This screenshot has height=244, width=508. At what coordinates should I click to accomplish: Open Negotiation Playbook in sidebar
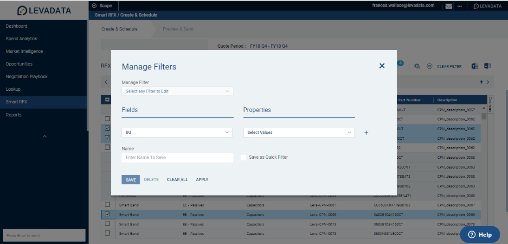[26, 76]
